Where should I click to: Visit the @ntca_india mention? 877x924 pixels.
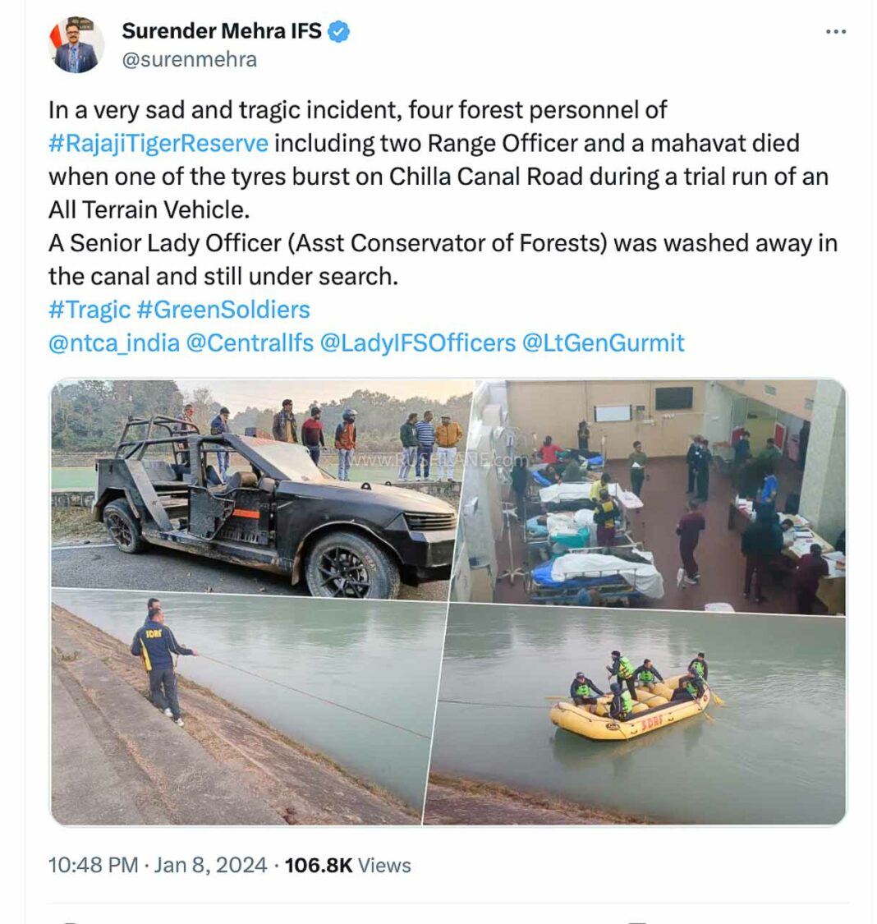pos(113,343)
